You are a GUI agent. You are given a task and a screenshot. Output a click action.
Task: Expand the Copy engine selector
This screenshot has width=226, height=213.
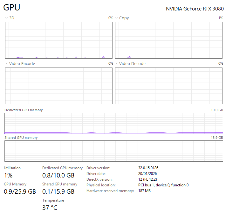coord(116,18)
